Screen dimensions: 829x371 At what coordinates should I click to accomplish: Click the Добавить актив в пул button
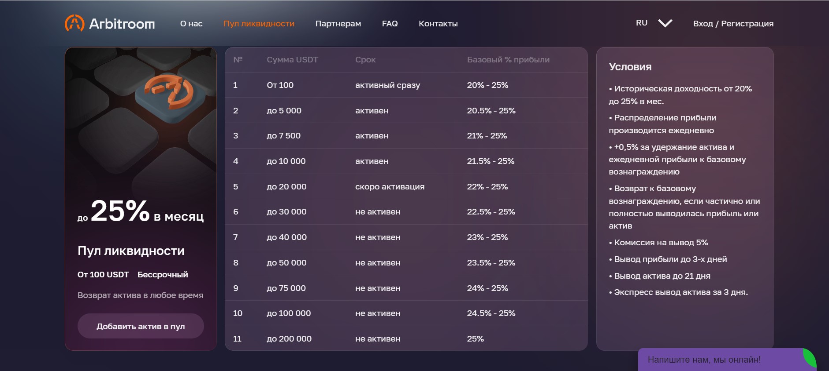coord(141,326)
